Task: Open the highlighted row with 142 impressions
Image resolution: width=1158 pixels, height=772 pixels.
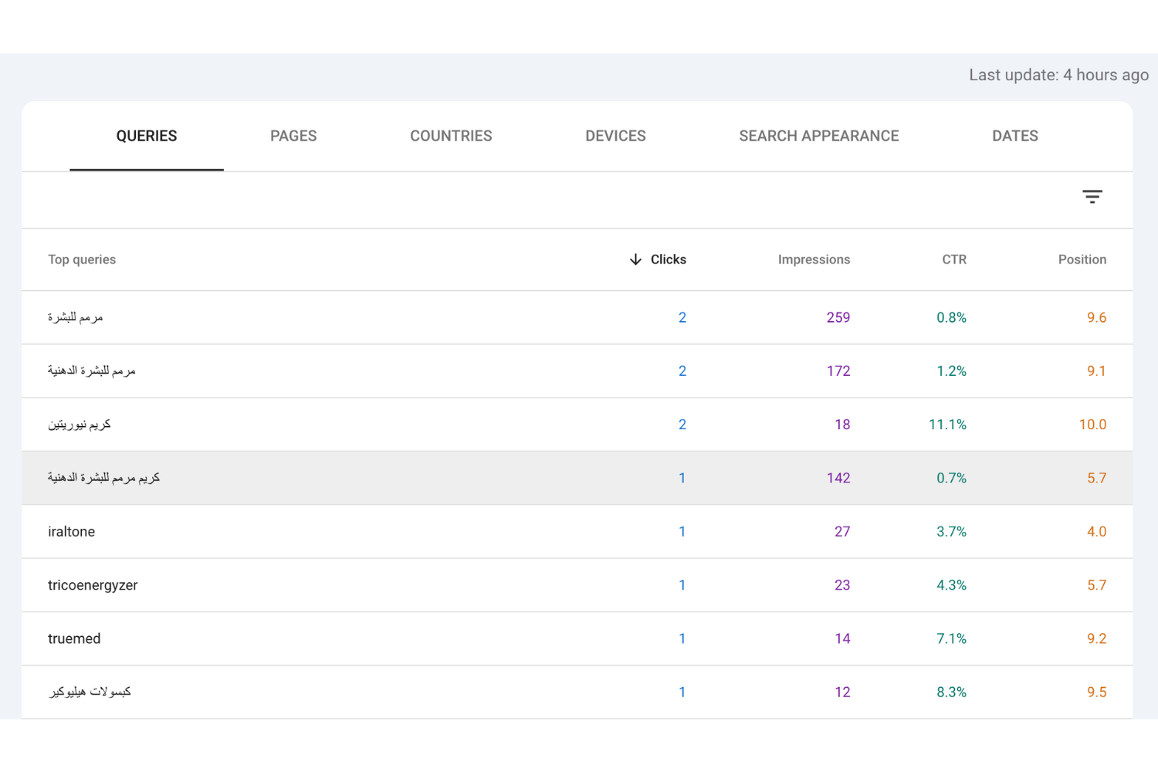Action: point(104,478)
